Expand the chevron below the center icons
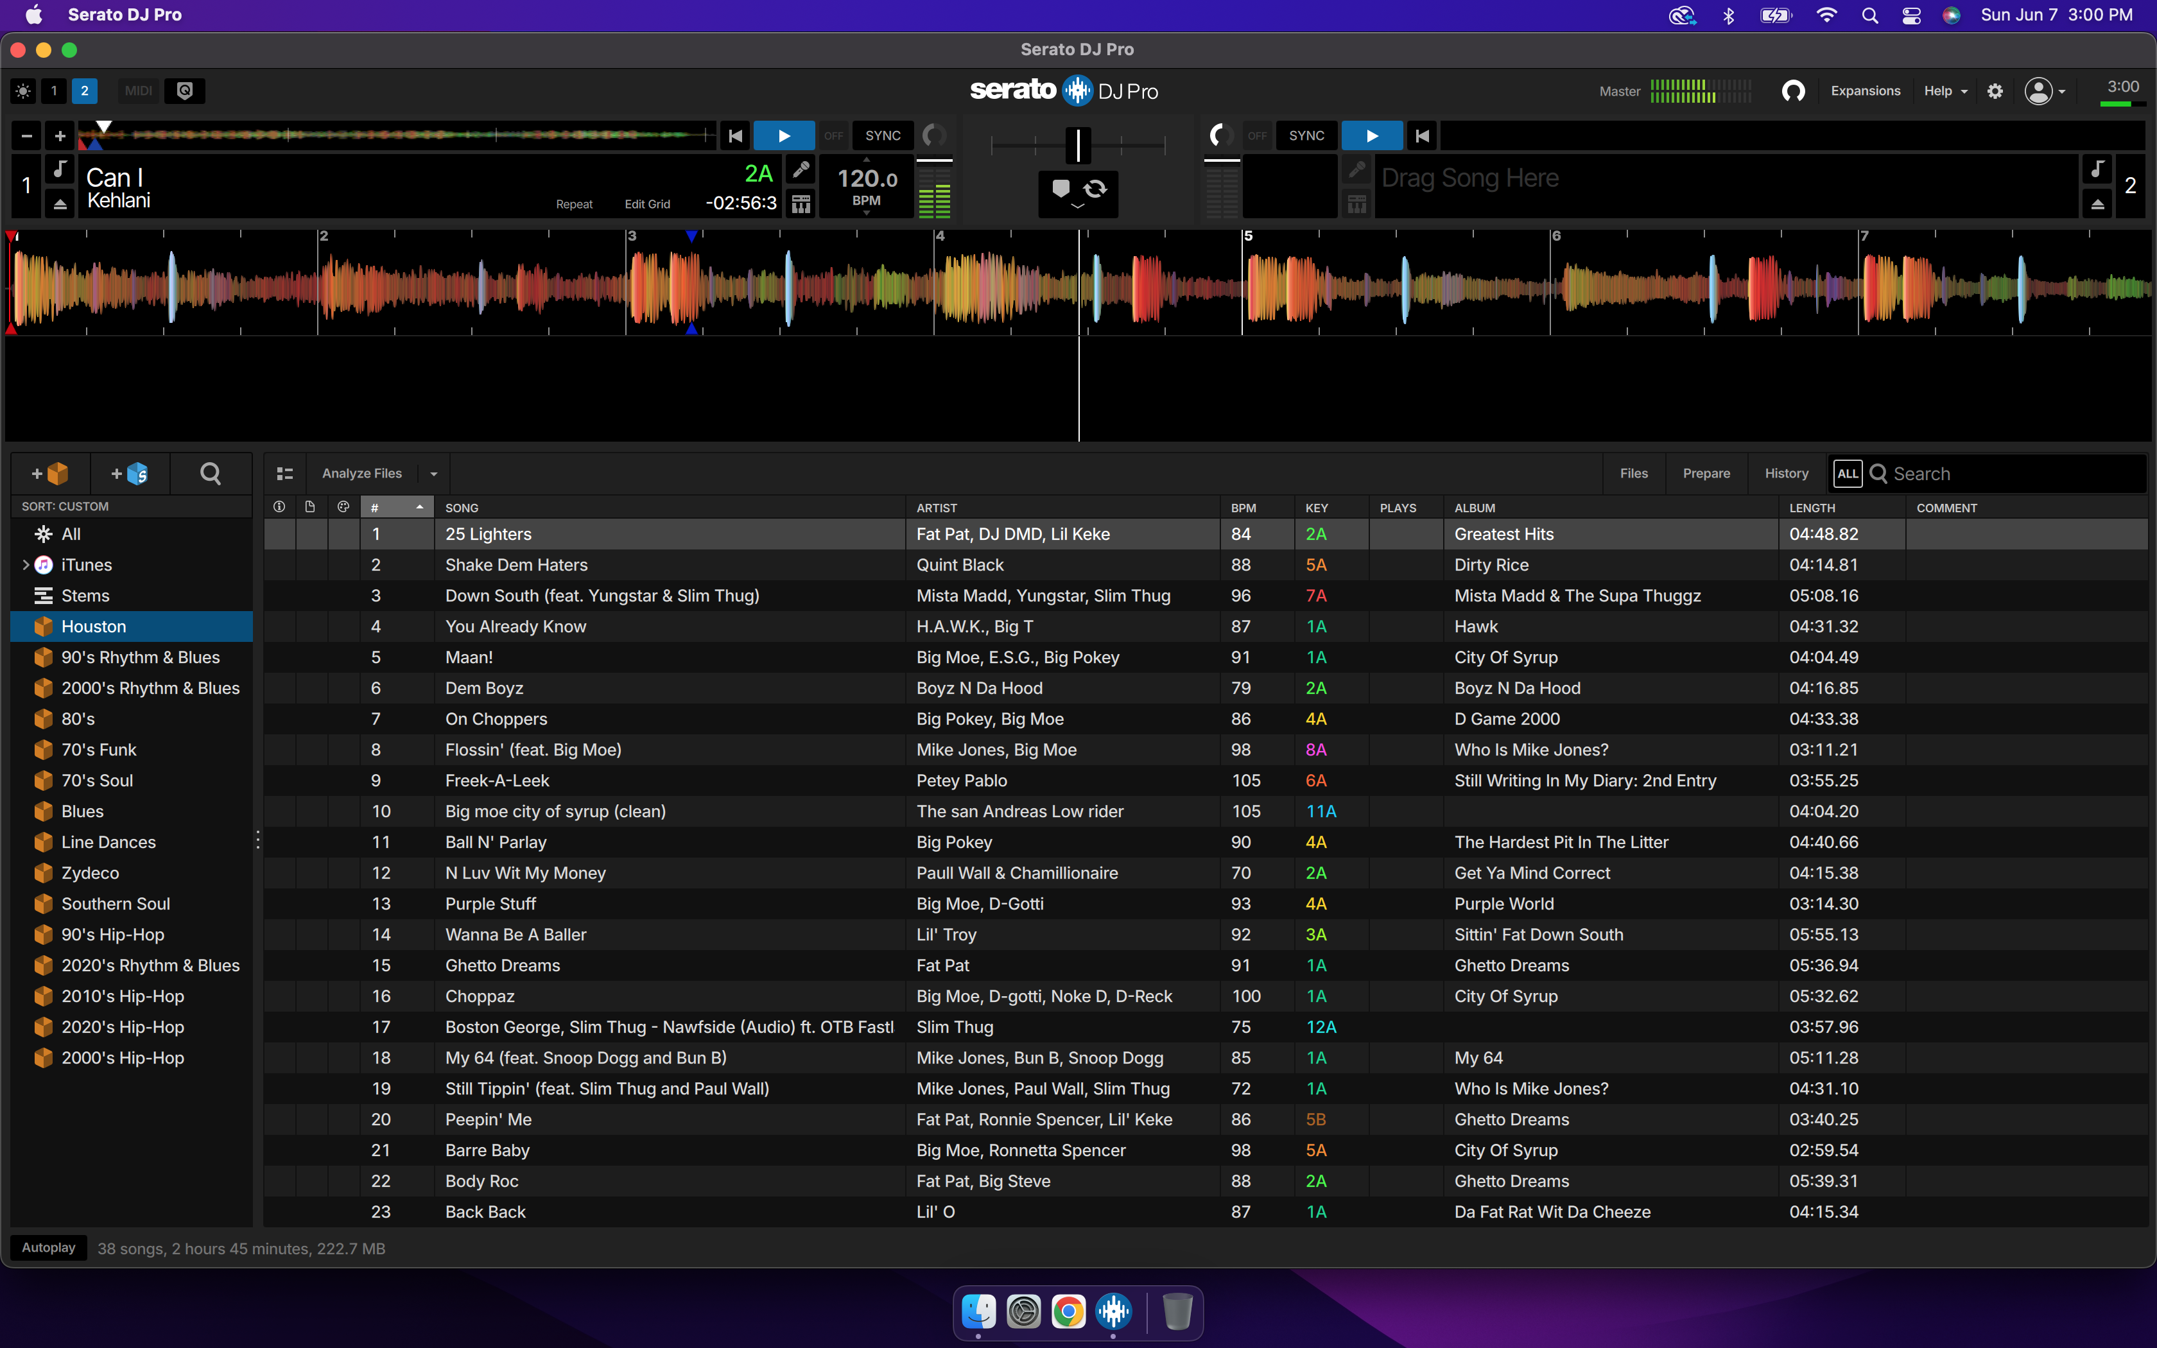 click(x=1078, y=207)
